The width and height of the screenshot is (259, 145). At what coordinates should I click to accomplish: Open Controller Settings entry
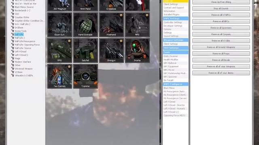click(173, 23)
